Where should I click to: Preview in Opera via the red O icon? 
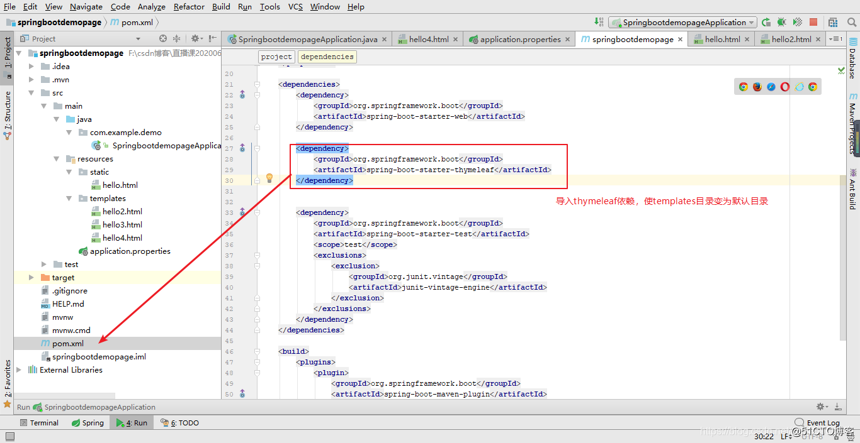[x=785, y=87]
